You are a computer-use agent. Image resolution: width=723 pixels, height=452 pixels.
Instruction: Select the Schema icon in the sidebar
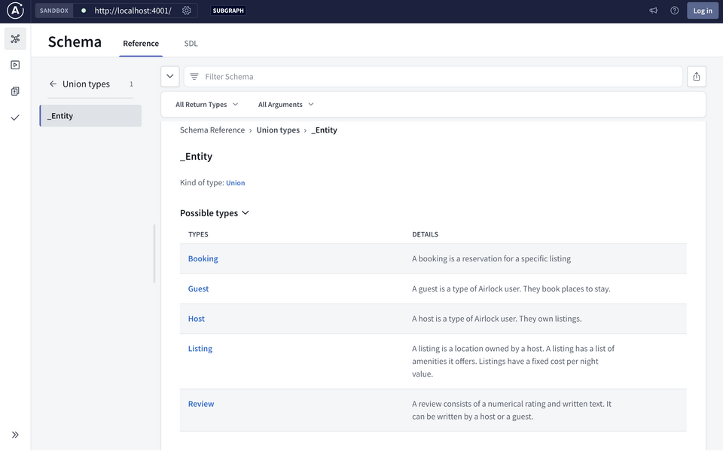pyautogui.click(x=14, y=38)
